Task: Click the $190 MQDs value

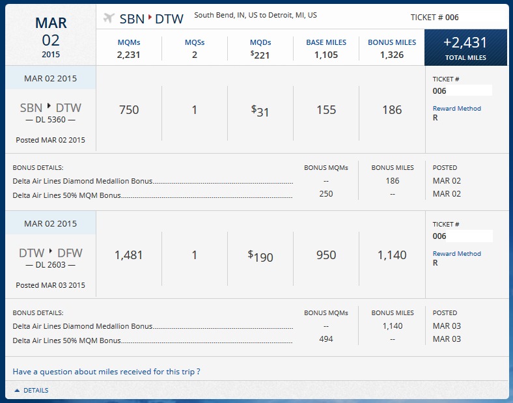Action: 260,256
